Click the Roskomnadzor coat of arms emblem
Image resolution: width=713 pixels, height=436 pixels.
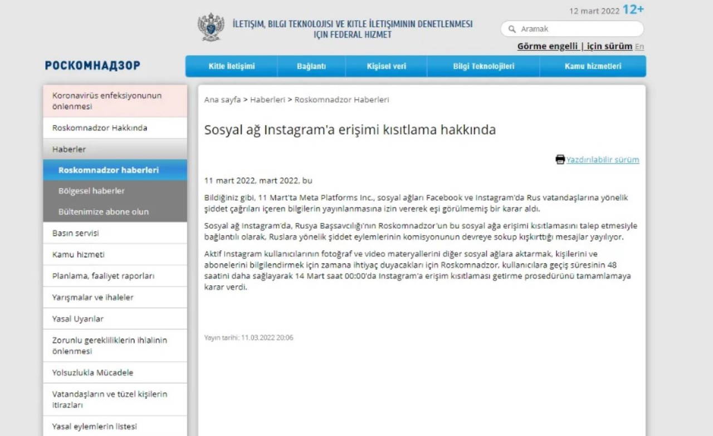(211, 27)
